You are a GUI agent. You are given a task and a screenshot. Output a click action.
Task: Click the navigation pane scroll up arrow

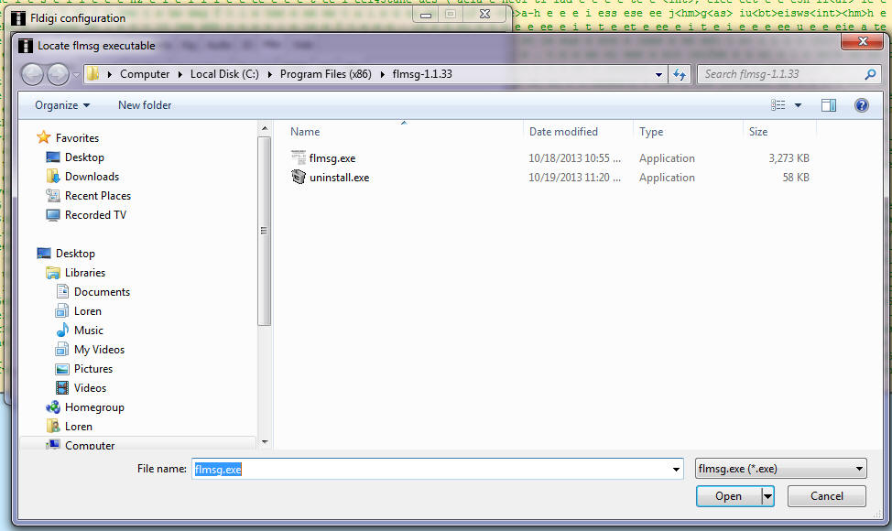point(265,128)
